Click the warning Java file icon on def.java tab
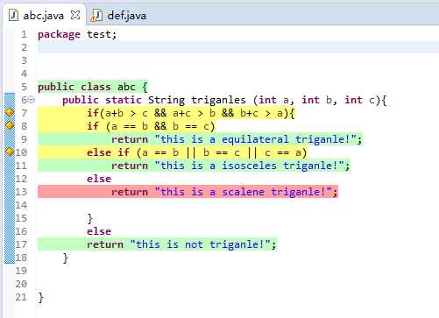Screen dimensions: 439x318 (x=96, y=15)
